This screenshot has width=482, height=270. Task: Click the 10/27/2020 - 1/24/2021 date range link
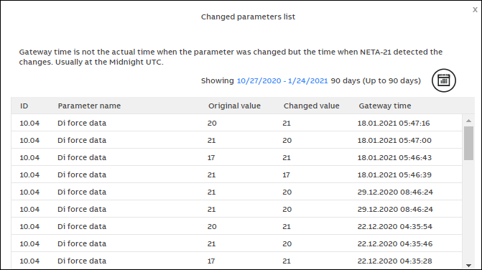[x=282, y=81]
